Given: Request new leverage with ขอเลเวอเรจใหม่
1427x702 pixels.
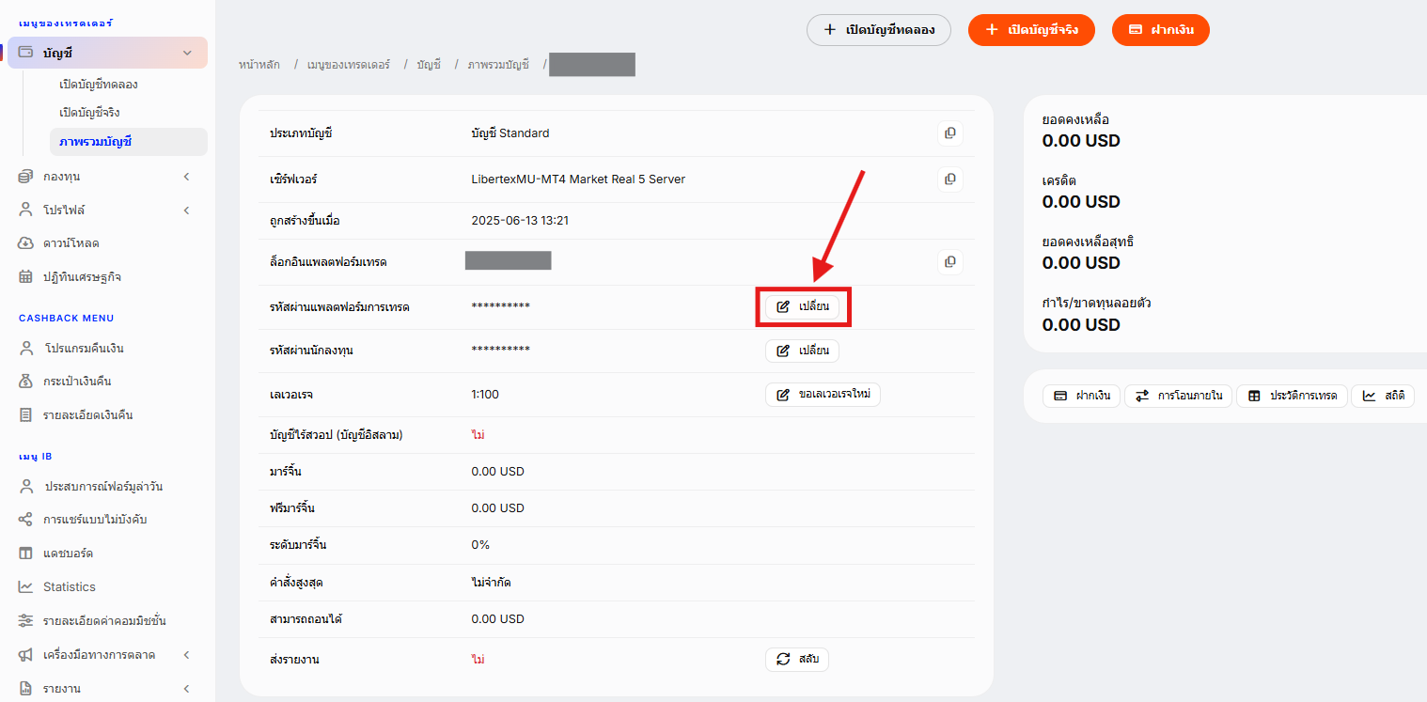Looking at the screenshot, I should click(823, 395).
